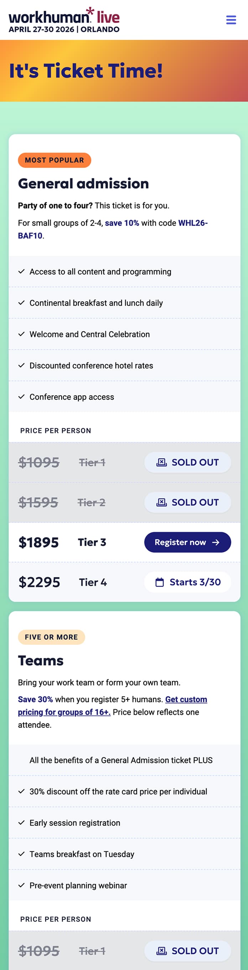Click the calendar icon in Starts 3/30
This screenshot has width=248, height=970.
tap(160, 582)
